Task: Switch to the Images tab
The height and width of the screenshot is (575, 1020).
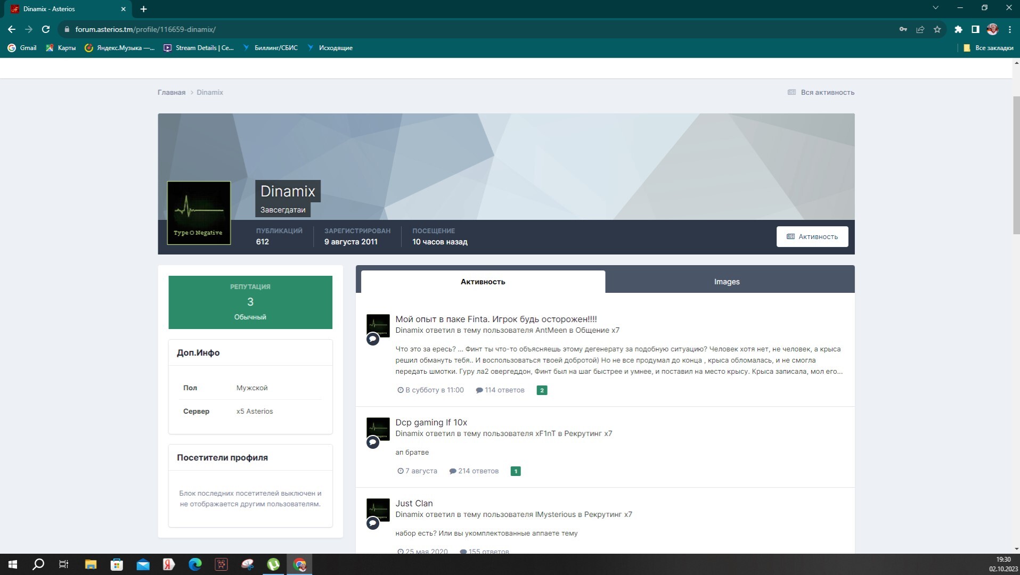Action: pyautogui.click(x=727, y=282)
